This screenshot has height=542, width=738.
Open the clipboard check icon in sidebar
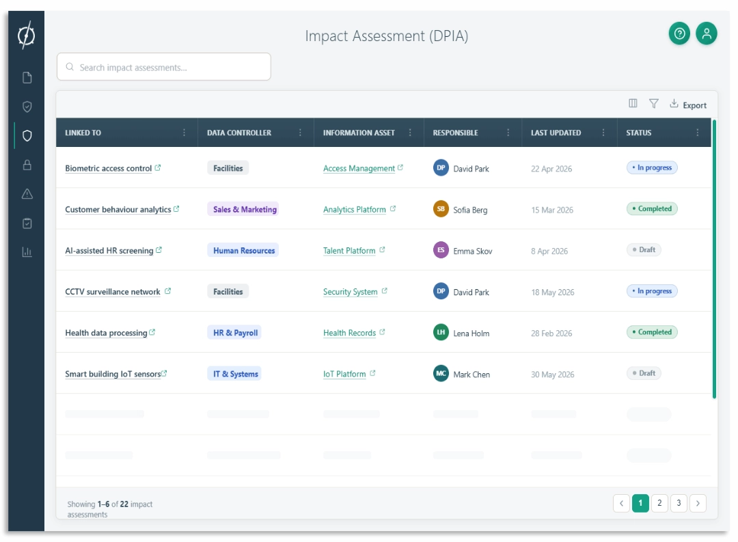[27, 223]
